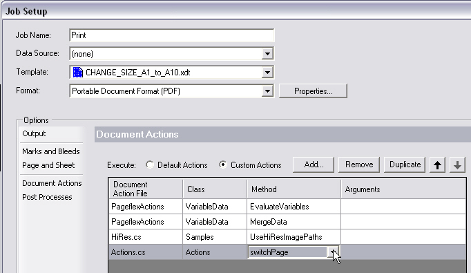Duplicate the selected document action
The width and height of the screenshot is (471, 273).
pyautogui.click(x=405, y=164)
